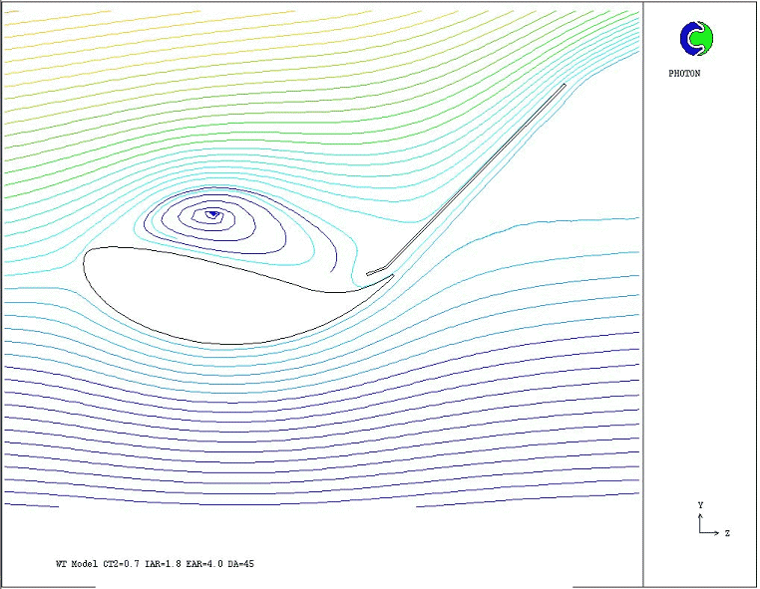Click the PHOTON text label under the logo
Image resolution: width=760 pixels, height=589 pixels.
[x=684, y=74]
